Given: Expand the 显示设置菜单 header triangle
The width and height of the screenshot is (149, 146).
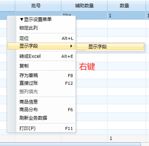Looking at the screenshot, I should tap(22, 19).
